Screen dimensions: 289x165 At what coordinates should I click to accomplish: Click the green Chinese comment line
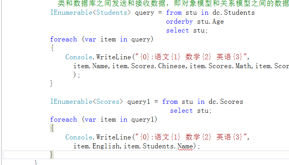[x=173, y=3]
